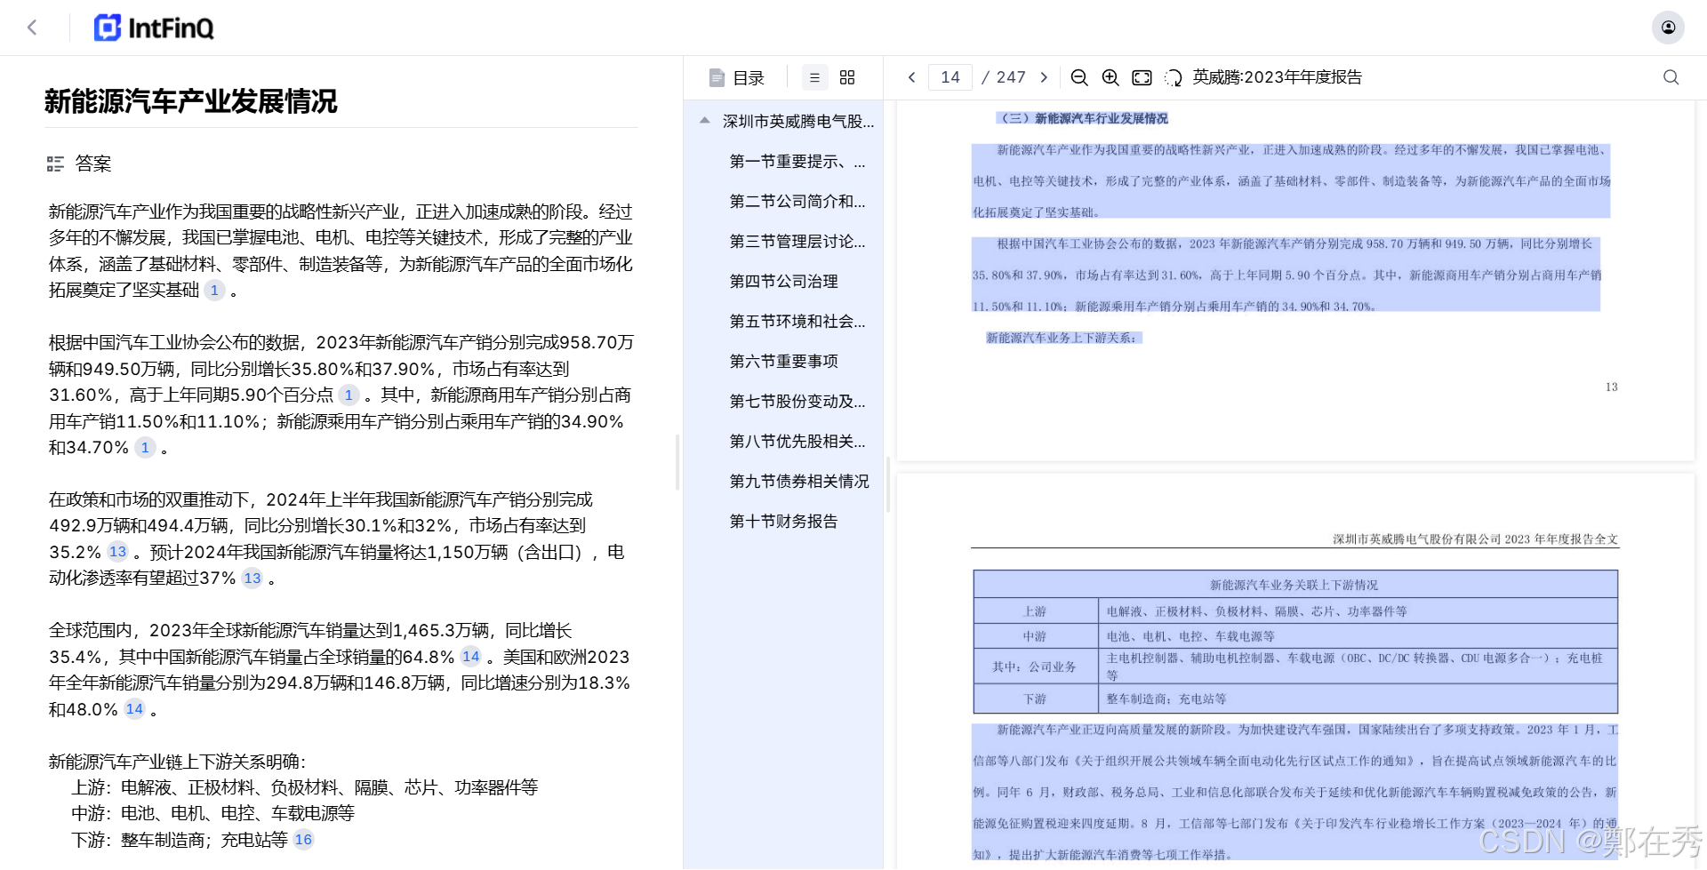Click citation 1 after 和34.70%

coord(145,448)
